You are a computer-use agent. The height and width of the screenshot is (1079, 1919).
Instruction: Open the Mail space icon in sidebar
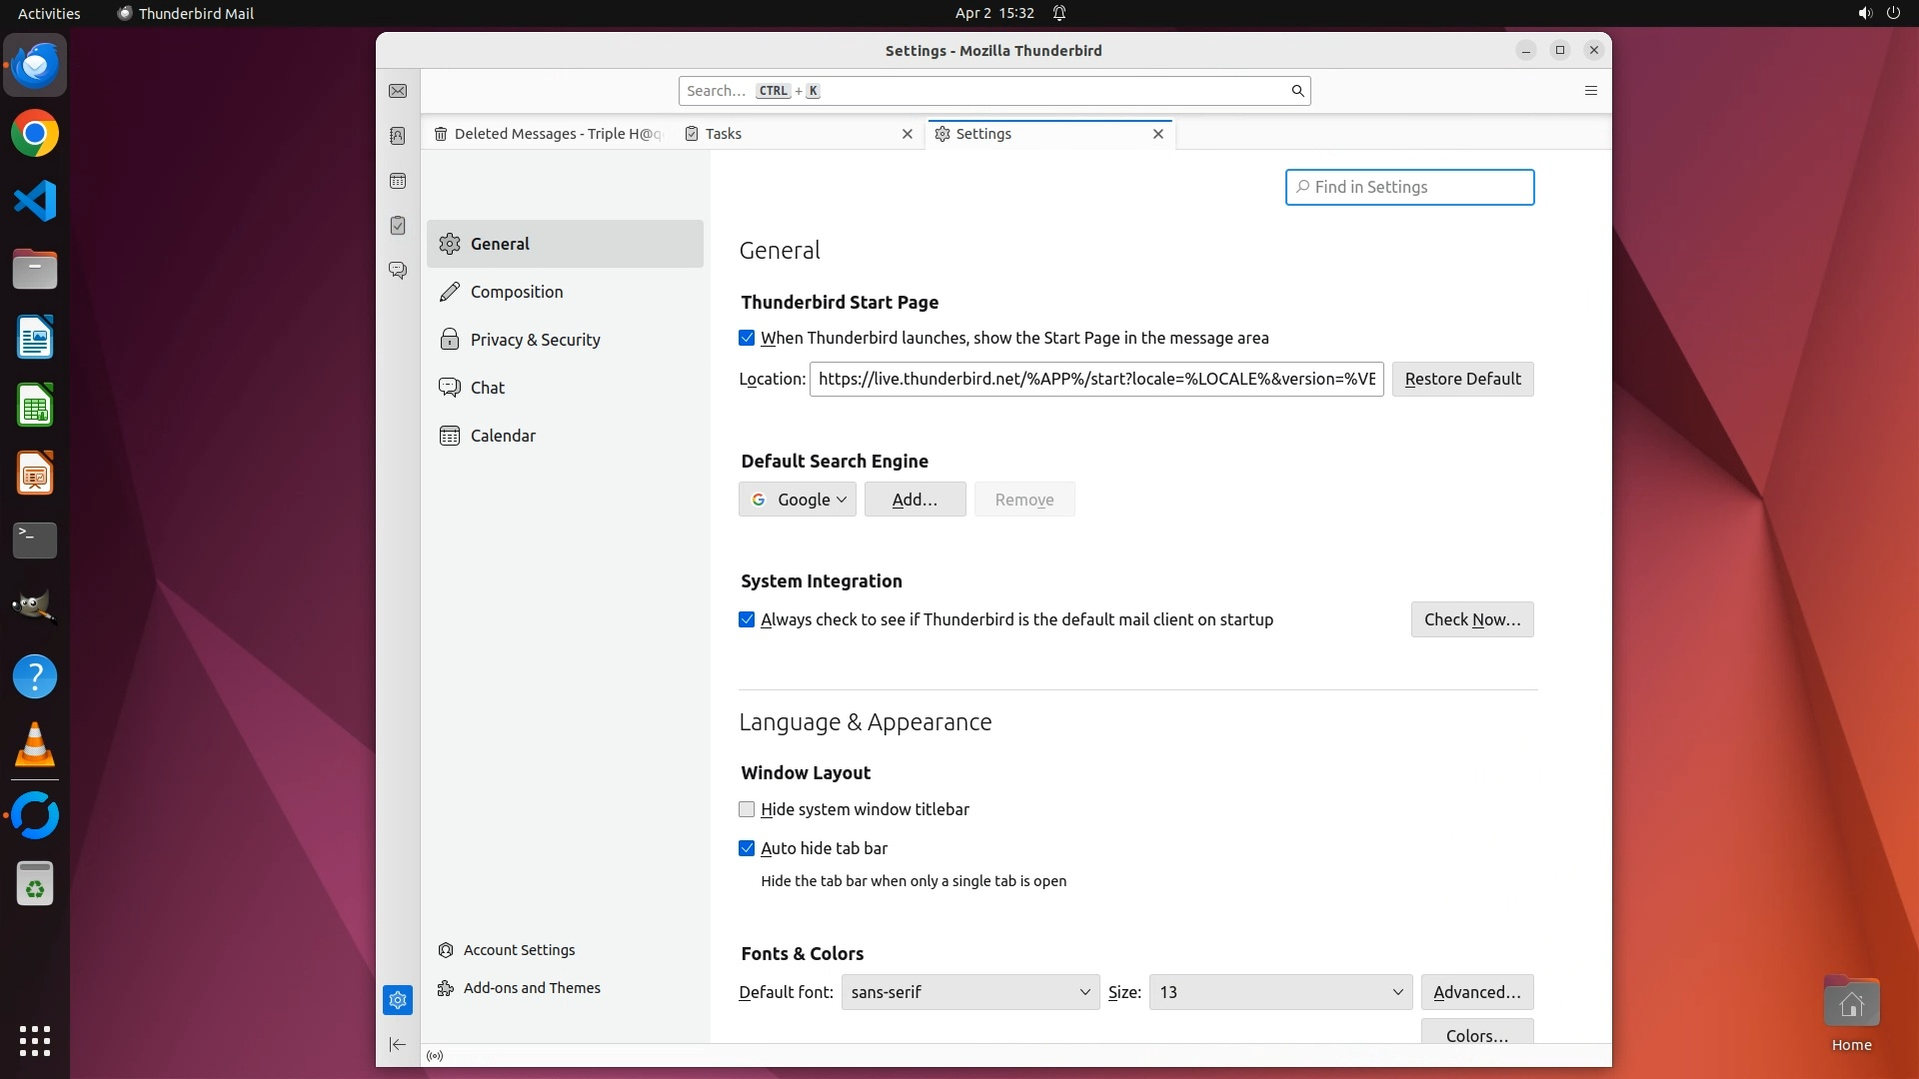click(398, 91)
